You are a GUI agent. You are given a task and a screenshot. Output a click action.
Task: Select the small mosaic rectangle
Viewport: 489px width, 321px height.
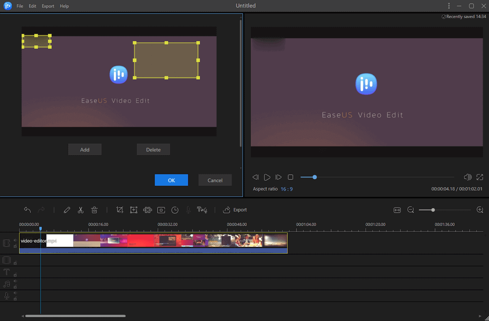click(x=37, y=41)
